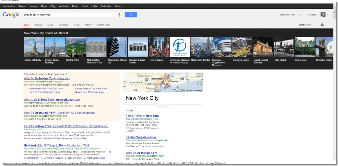Select the Web results tab
The height and width of the screenshot is (166, 338).
click(26, 25)
